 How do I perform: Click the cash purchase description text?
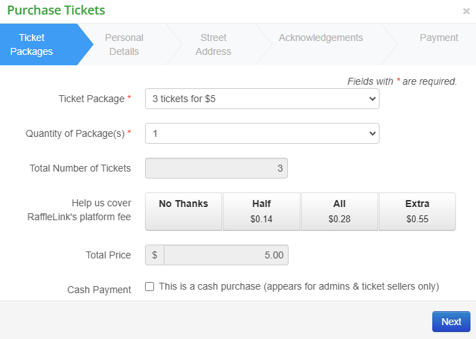coord(298,286)
